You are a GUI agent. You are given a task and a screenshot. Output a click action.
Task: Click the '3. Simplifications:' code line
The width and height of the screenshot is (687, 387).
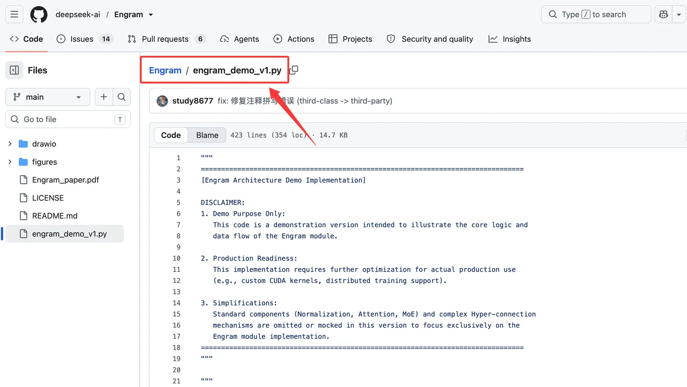239,303
